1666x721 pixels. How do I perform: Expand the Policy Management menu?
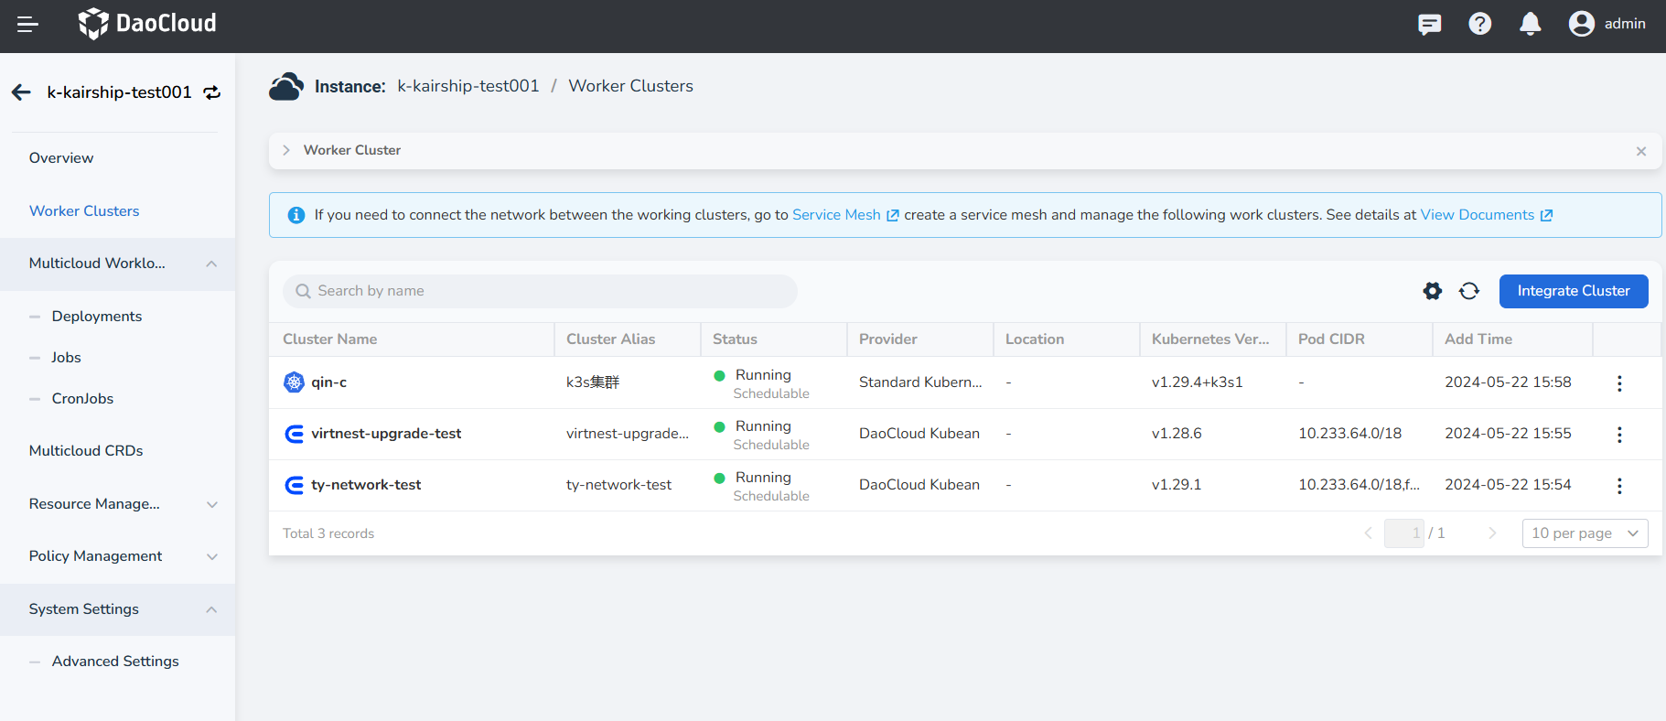coord(211,556)
